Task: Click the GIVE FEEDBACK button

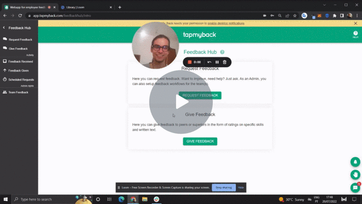Action: 200,141
